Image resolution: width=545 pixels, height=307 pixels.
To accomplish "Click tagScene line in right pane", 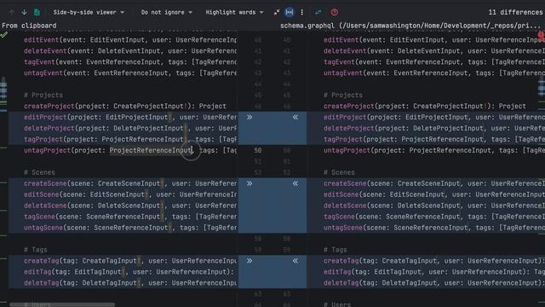I will pyautogui.click(x=434, y=217).
